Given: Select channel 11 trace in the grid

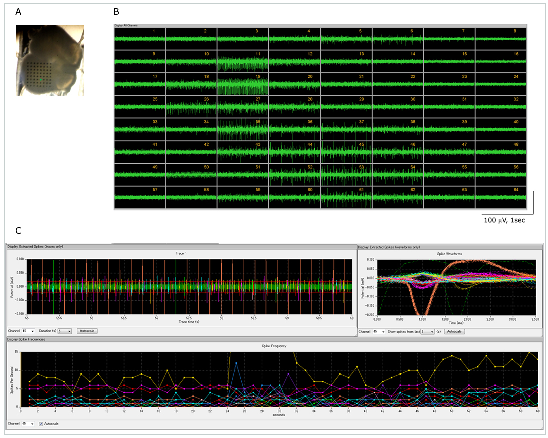Looking at the screenshot, I should pos(243,62).
